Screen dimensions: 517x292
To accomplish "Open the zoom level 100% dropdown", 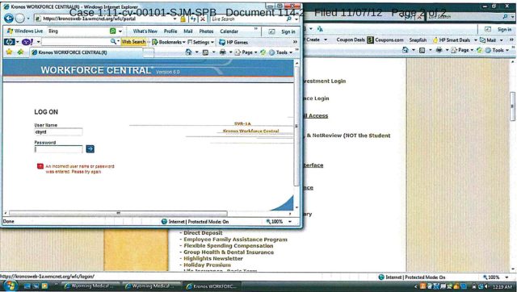I will click(279, 222).
